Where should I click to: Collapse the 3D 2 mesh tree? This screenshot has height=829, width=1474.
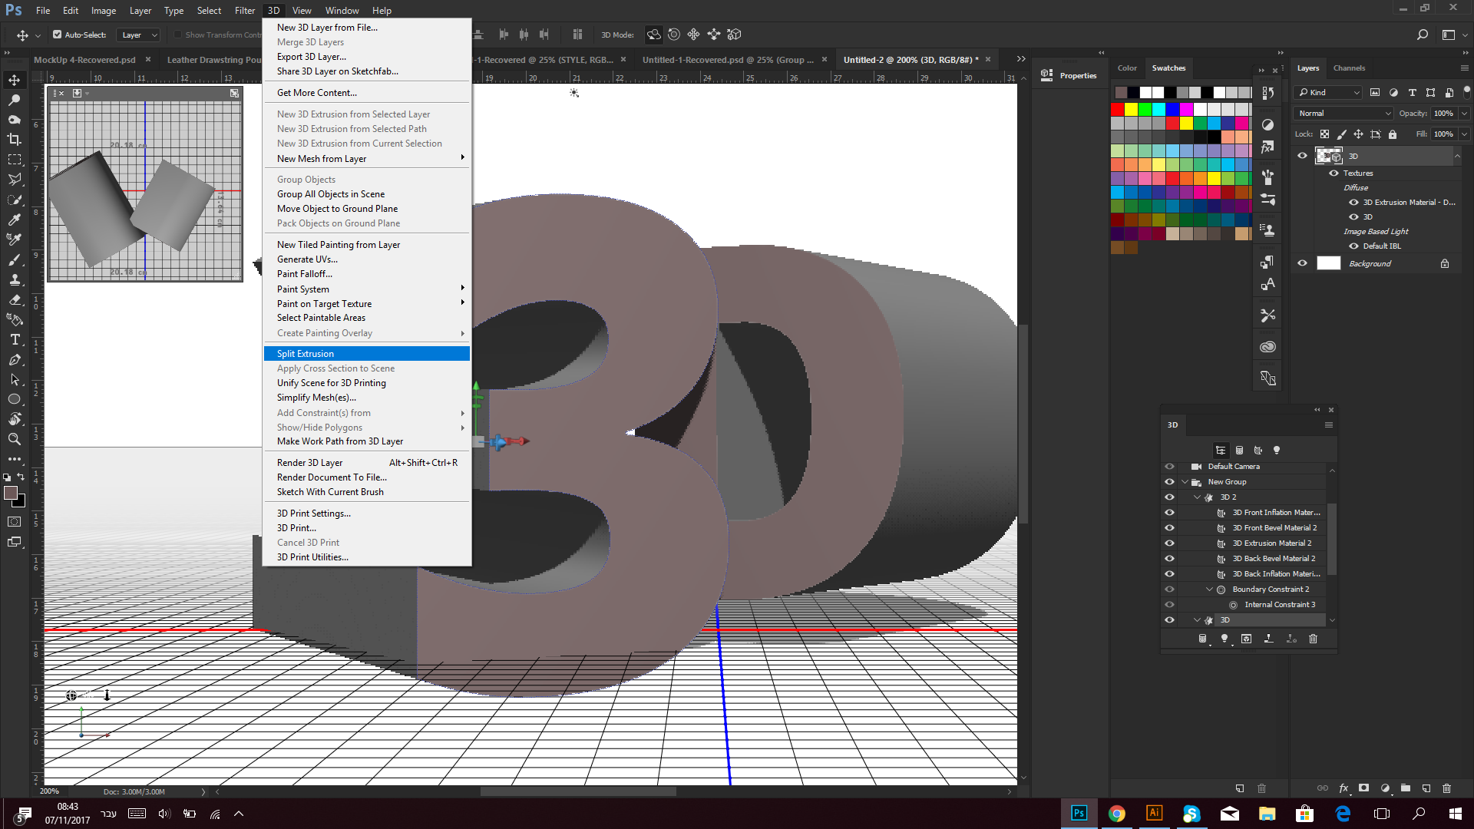(x=1197, y=497)
